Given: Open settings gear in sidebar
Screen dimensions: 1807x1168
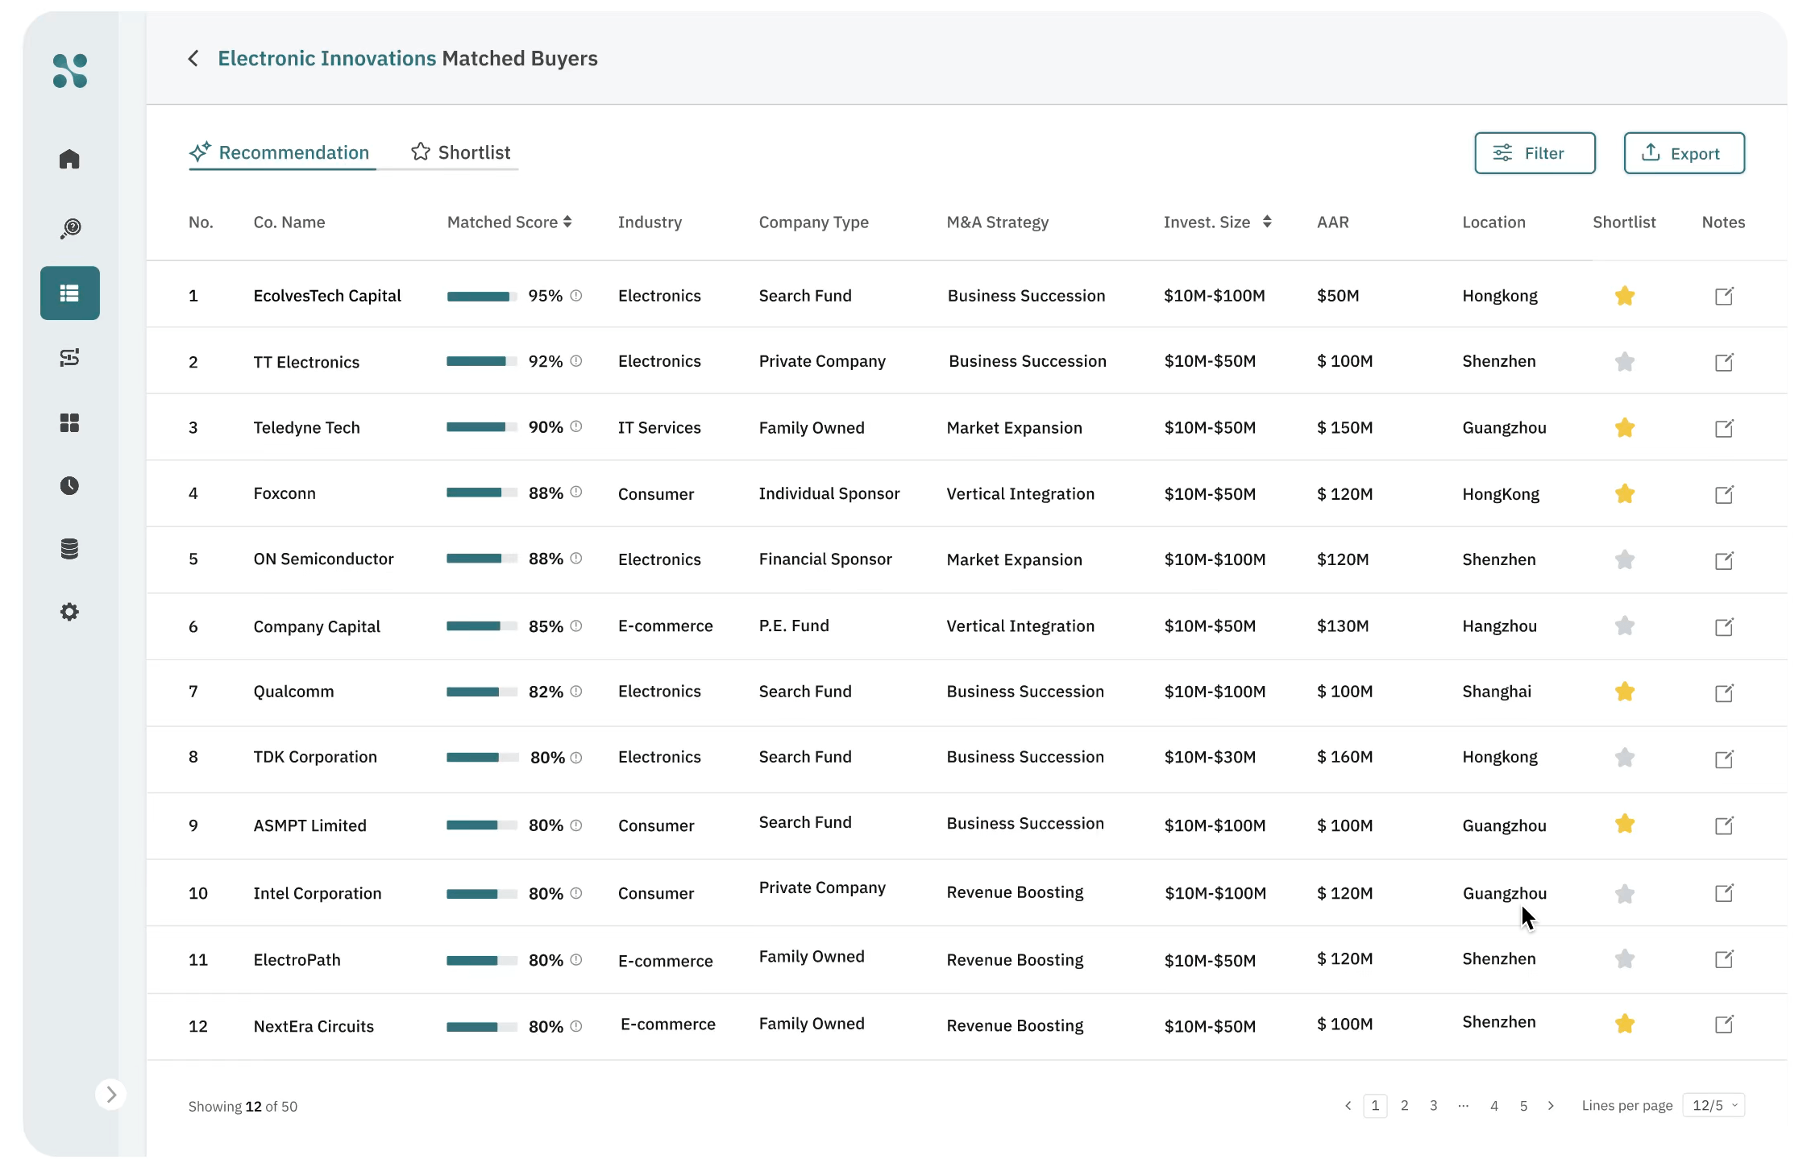Looking at the screenshot, I should click(69, 612).
